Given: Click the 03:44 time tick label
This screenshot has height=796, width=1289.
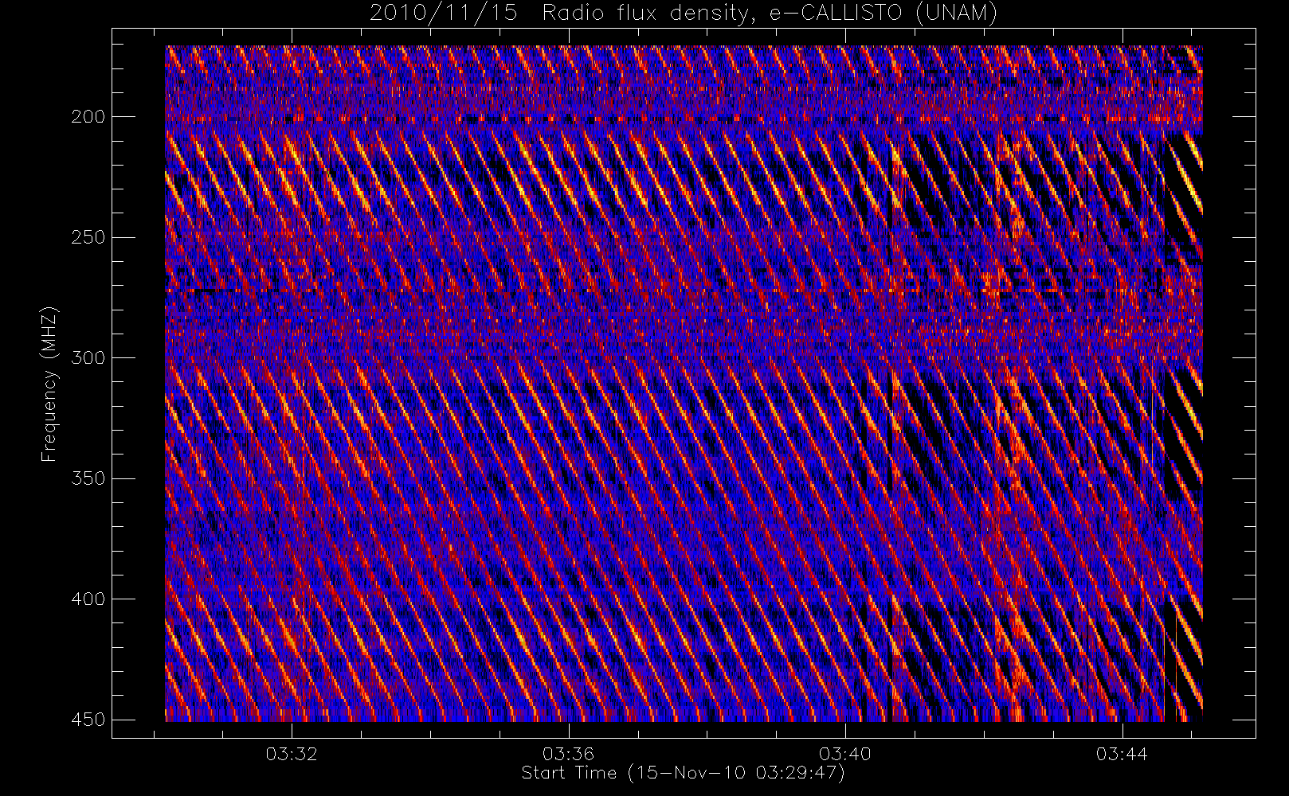Looking at the screenshot, I should (1122, 754).
